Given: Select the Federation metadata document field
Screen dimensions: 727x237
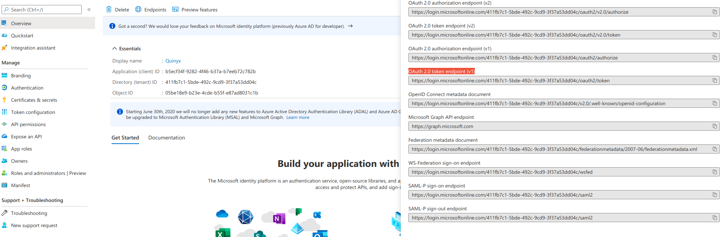Looking at the screenshot, I should pos(564,149).
